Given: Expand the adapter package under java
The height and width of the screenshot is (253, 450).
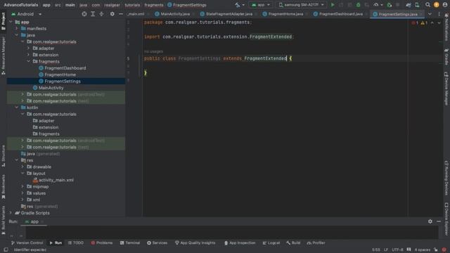Looking at the screenshot, I should click(x=28, y=48).
